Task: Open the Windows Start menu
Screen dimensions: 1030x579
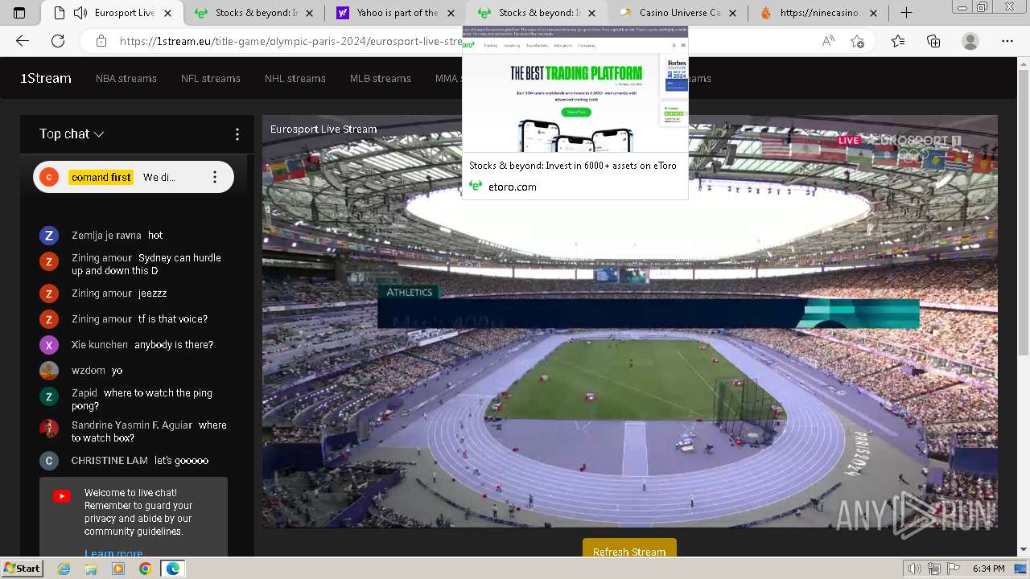Action: tap(22, 569)
